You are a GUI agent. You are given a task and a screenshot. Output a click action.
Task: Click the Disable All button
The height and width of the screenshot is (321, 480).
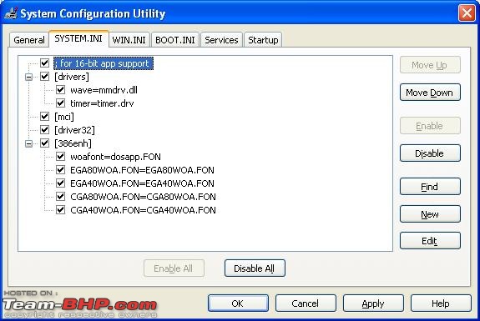point(255,268)
